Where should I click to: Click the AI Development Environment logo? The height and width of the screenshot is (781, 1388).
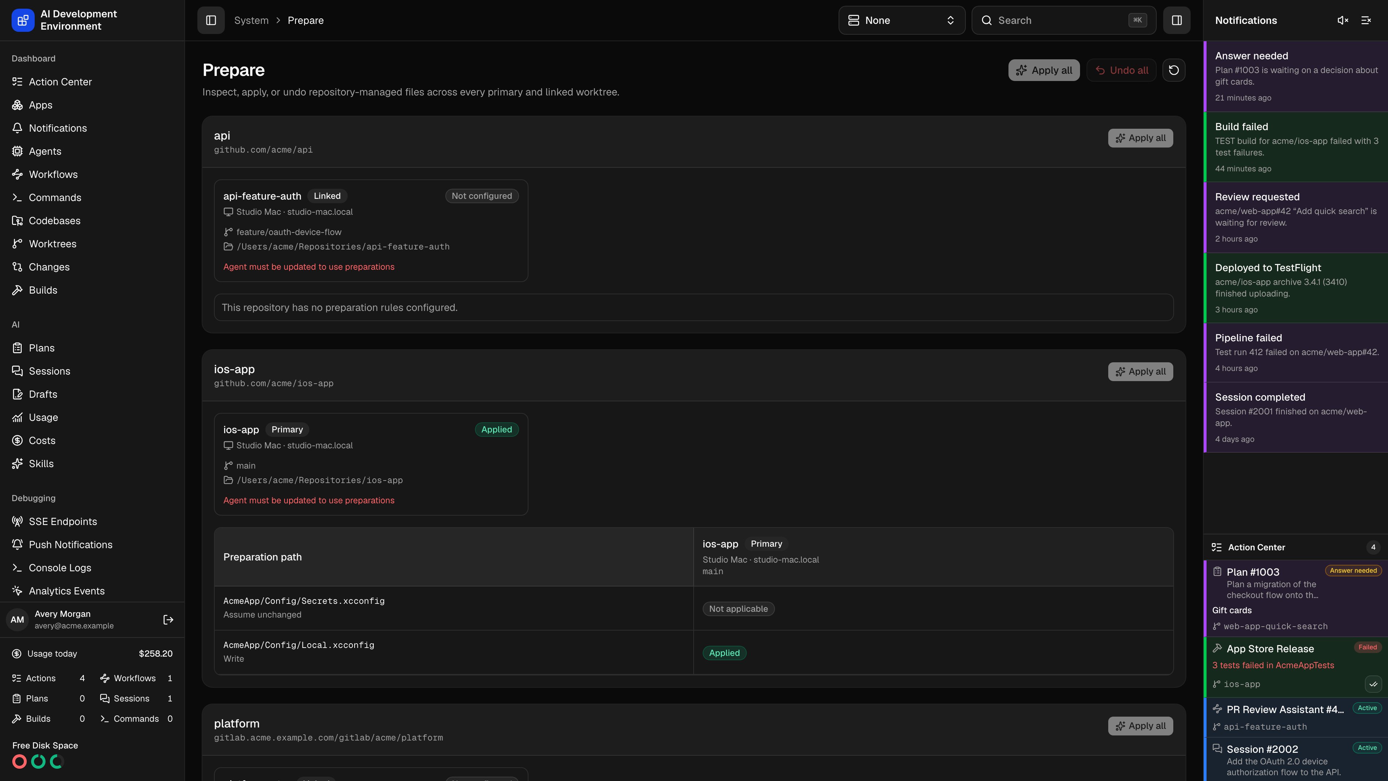[23, 20]
